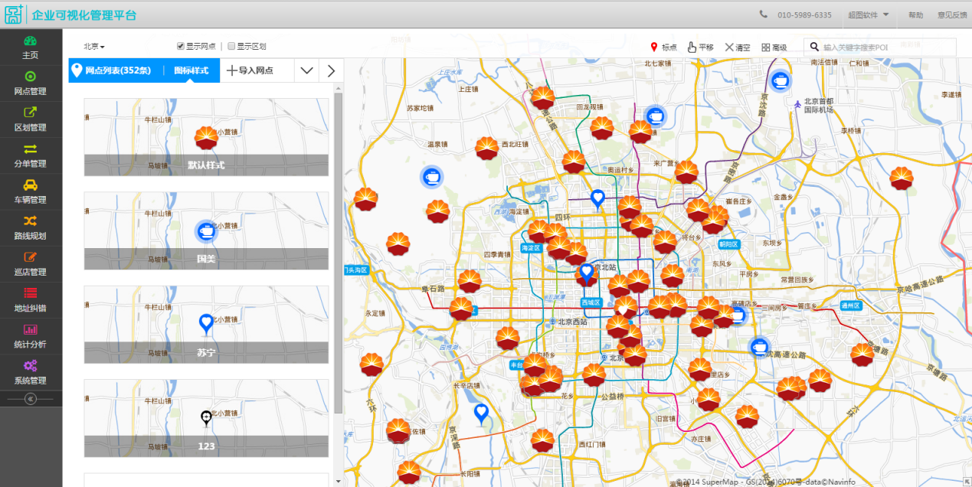Select the 苏宁 icon style thumbnail
This screenshot has width=972, height=487.
tap(206, 325)
